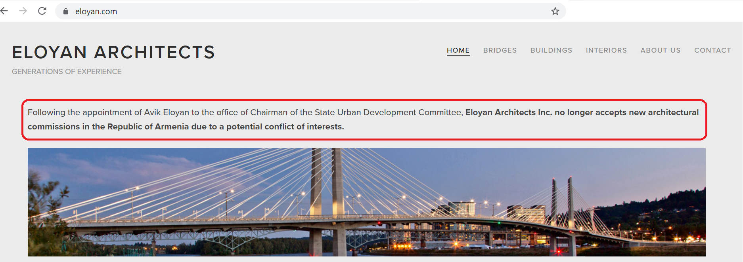743x262 pixels.
Task: Reload the page with refresh icon
Action: click(42, 11)
